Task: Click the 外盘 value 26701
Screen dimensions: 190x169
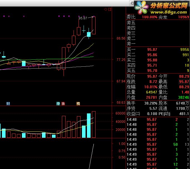Action: (x=152, y=97)
